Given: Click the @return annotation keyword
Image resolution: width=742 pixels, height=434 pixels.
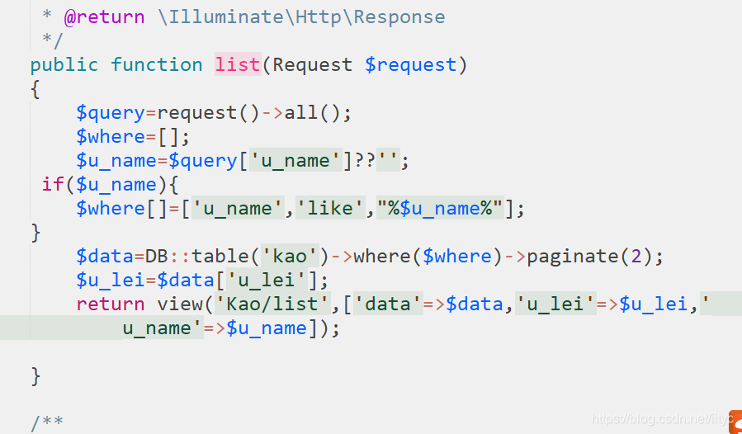Looking at the screenshot, I should tap(104, 17).
